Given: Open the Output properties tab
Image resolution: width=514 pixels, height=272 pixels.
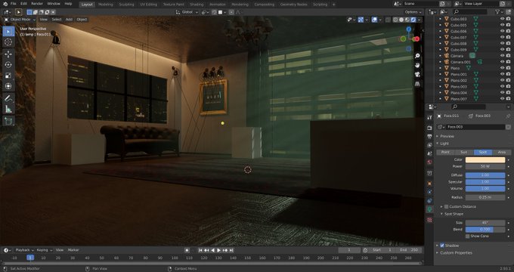Looking at the screenshot, I should [429, 136].
